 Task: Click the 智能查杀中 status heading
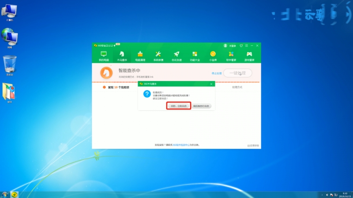click(x=129, y=70)
